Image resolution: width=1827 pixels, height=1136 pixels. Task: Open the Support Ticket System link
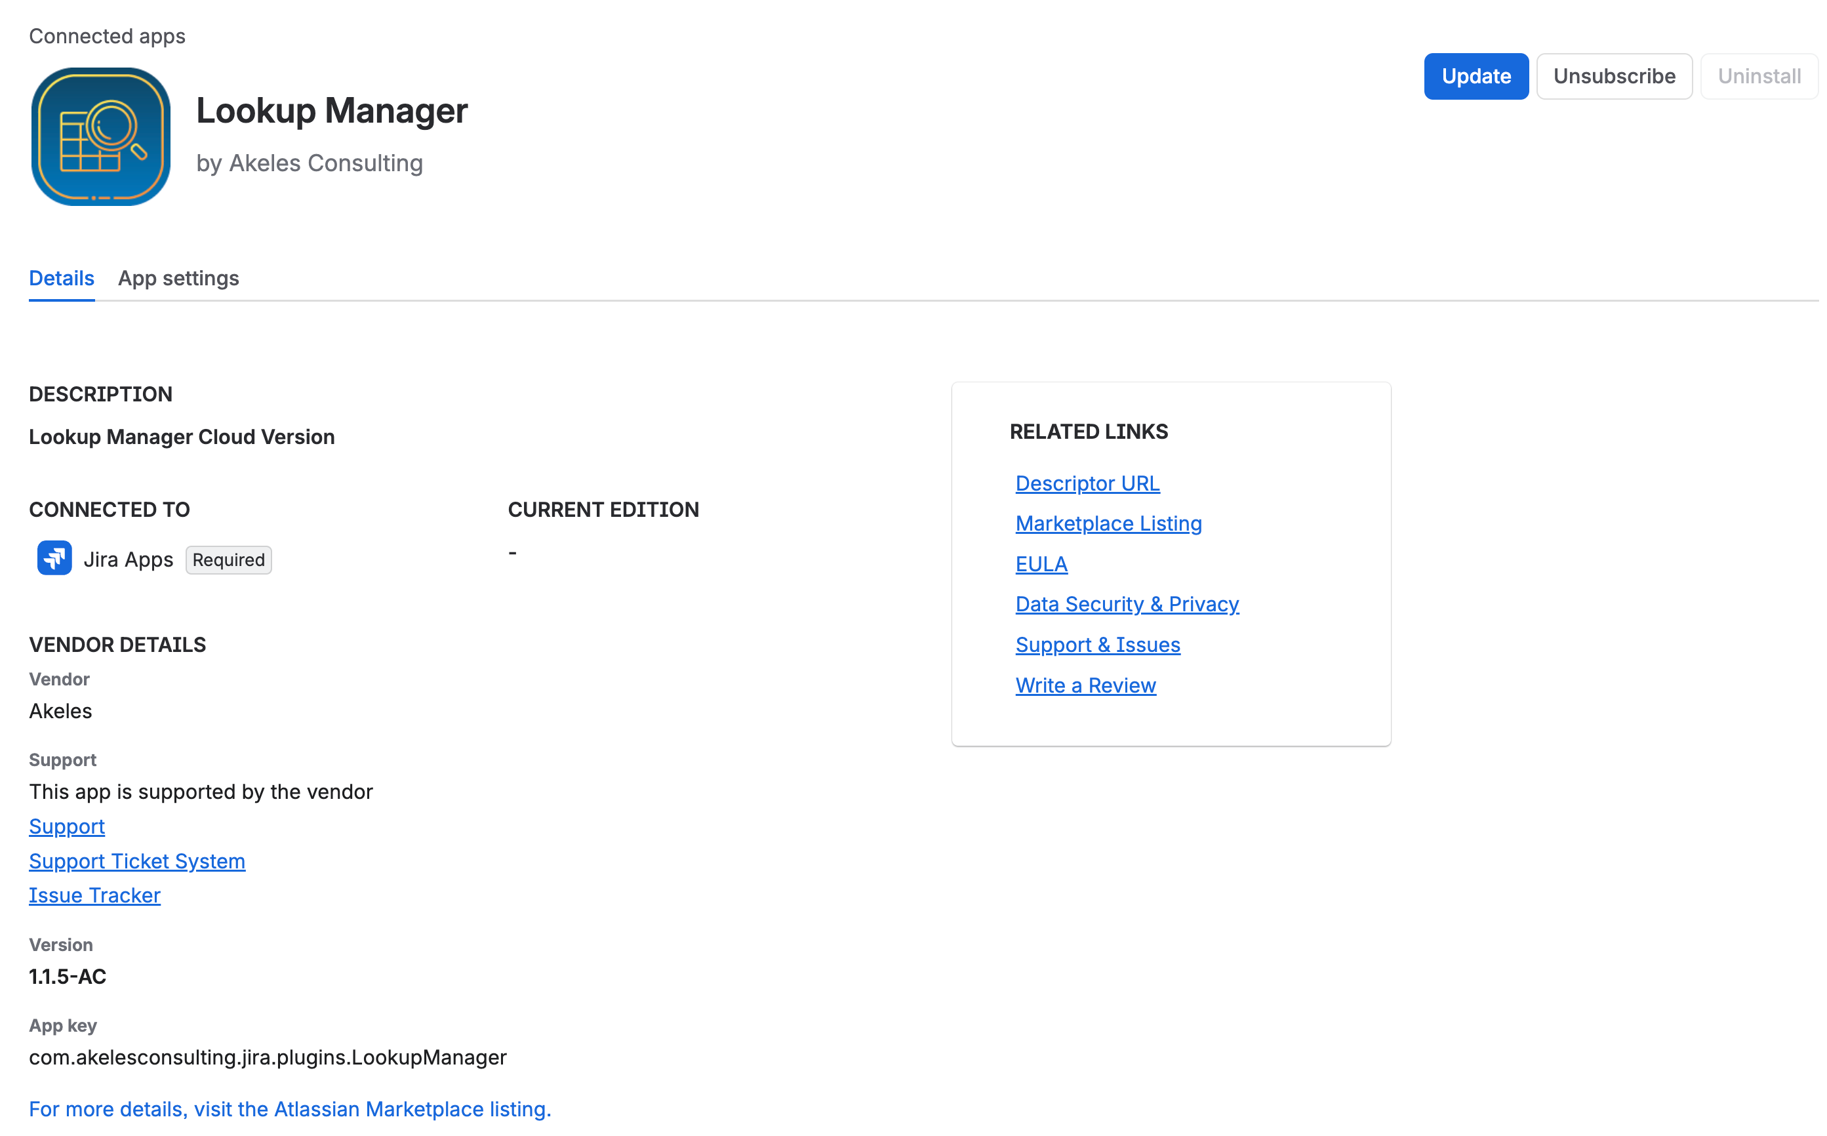pos(138,861)
